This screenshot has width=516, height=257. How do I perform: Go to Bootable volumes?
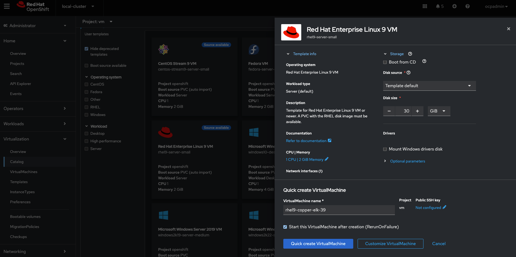[25, 216]
